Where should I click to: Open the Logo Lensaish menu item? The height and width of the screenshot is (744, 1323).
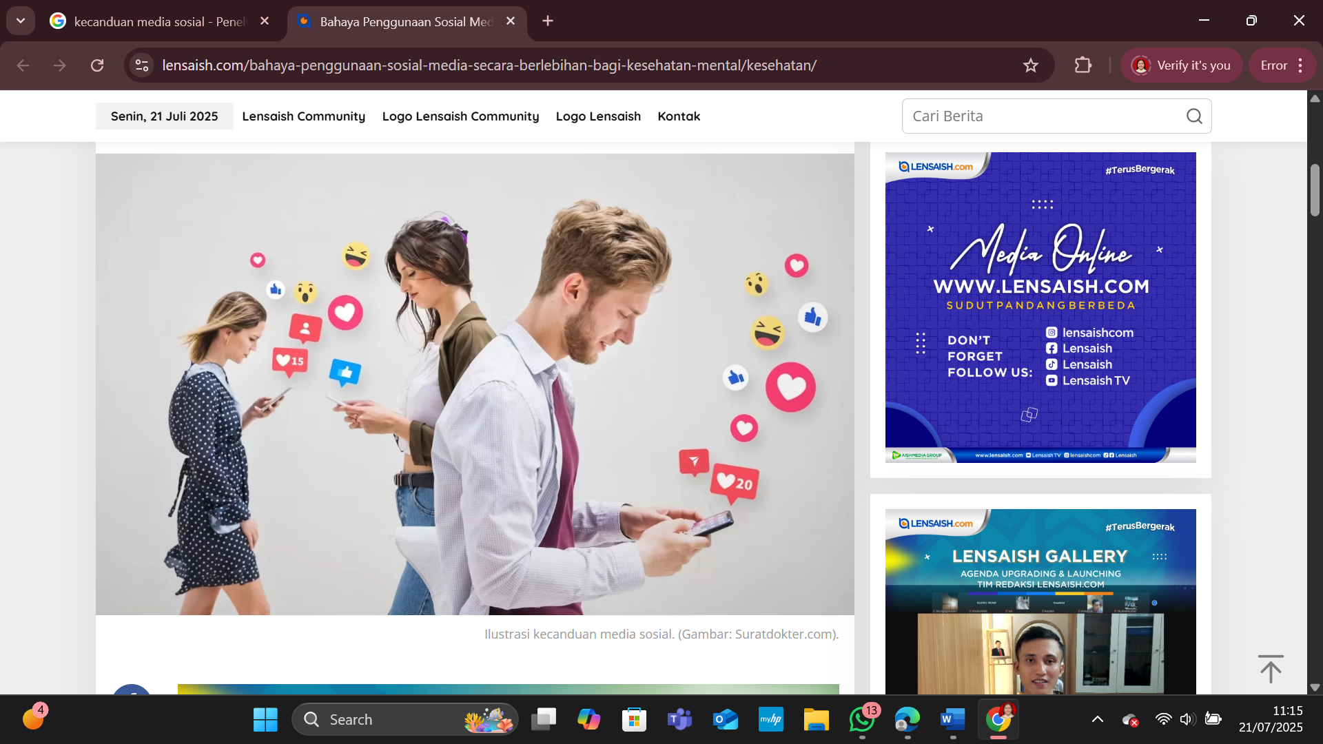point(598,116)
